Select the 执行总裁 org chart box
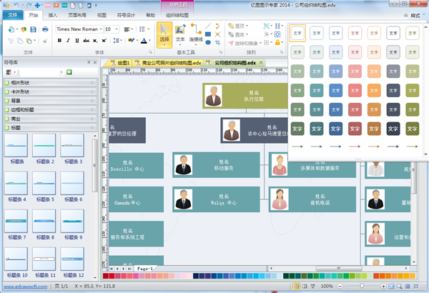 coord(245,96)
